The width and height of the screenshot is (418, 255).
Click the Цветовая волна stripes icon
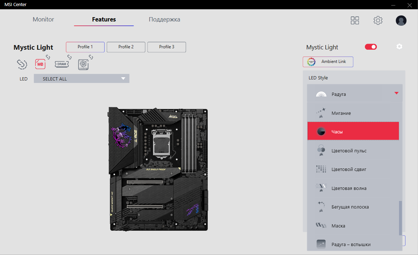coord(321,188)
